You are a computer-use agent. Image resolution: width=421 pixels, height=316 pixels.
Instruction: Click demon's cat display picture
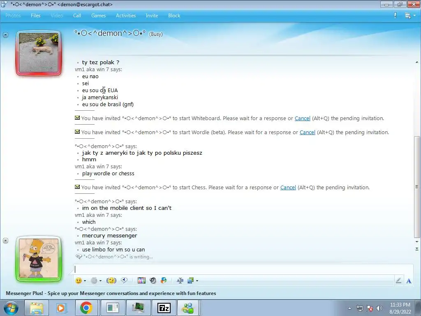(39, 53)
